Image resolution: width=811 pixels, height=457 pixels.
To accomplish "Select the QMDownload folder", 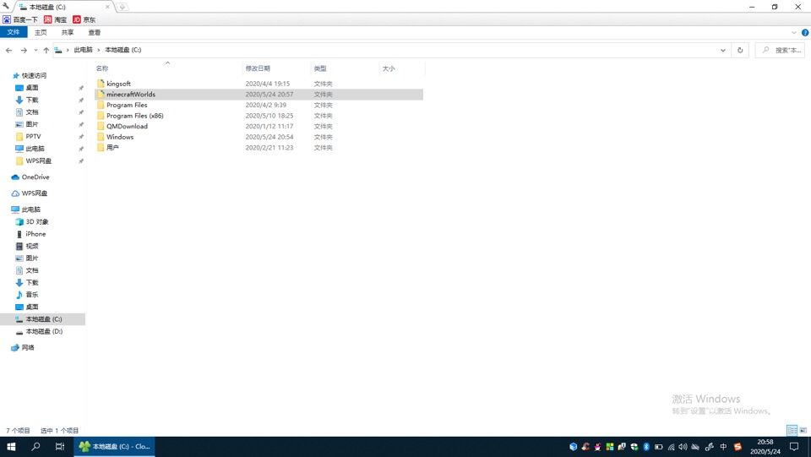I will pyautogui.click(x=128, y=126).
